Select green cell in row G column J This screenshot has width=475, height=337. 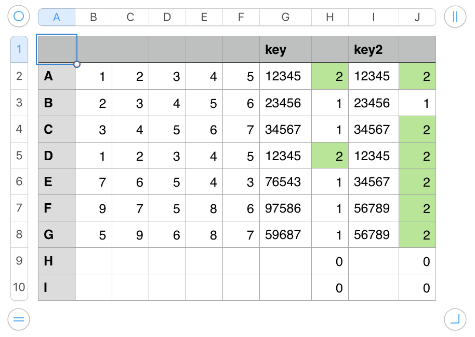(x=417, y=235)
